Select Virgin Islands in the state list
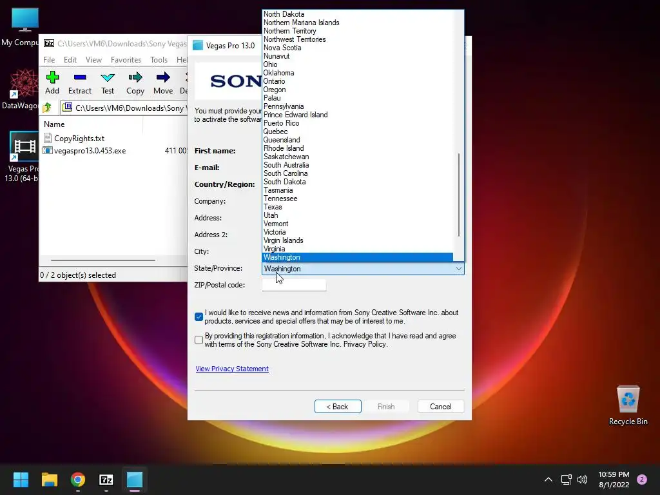The image size is (660, 495). pyautogui.click(x=358, y=240)
